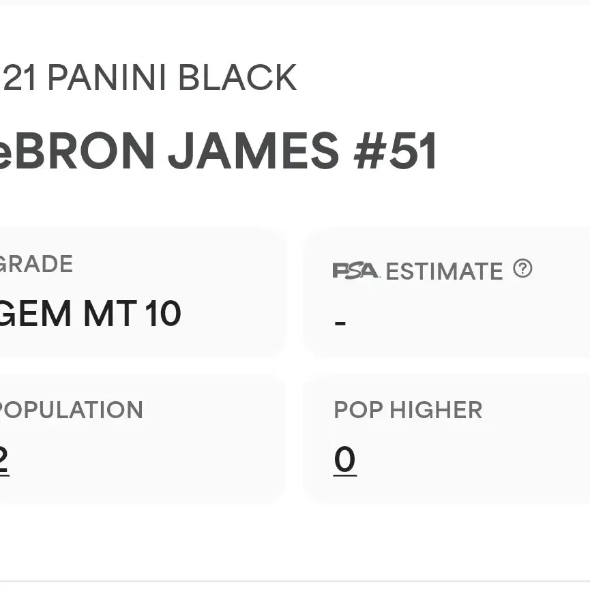
Task: Select the GEM MT 10 grade value
Action: click(90, 313)
